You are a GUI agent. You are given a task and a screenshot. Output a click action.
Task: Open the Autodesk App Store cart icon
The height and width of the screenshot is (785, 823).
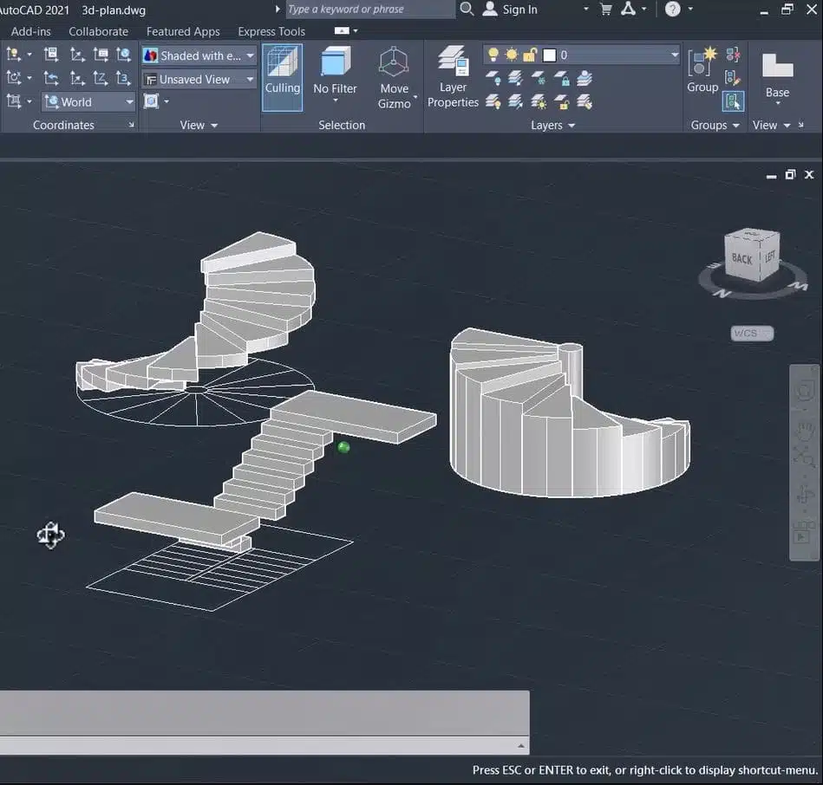tap(605, 10)
